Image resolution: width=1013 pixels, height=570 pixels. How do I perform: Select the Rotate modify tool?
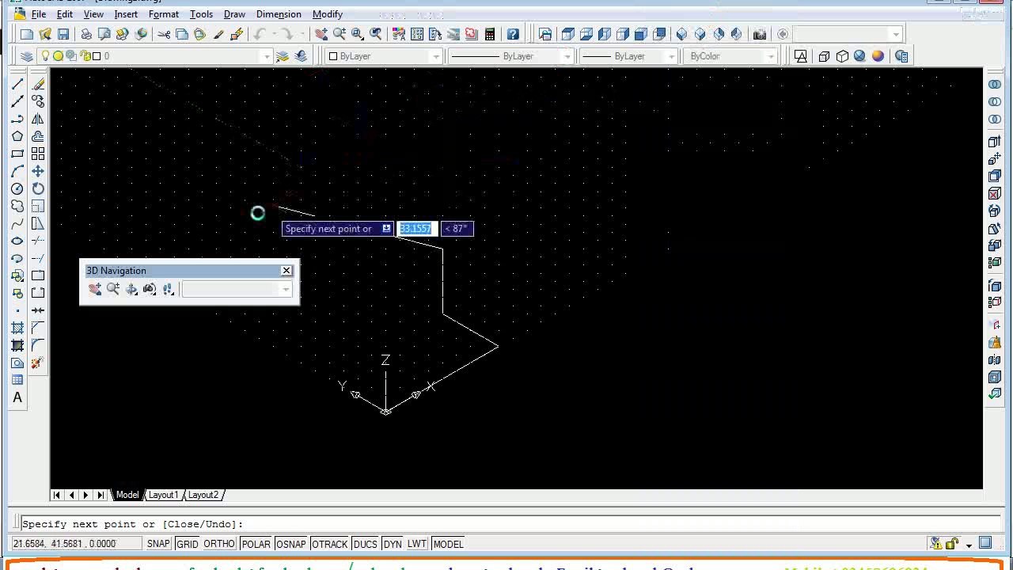[38, 188]
